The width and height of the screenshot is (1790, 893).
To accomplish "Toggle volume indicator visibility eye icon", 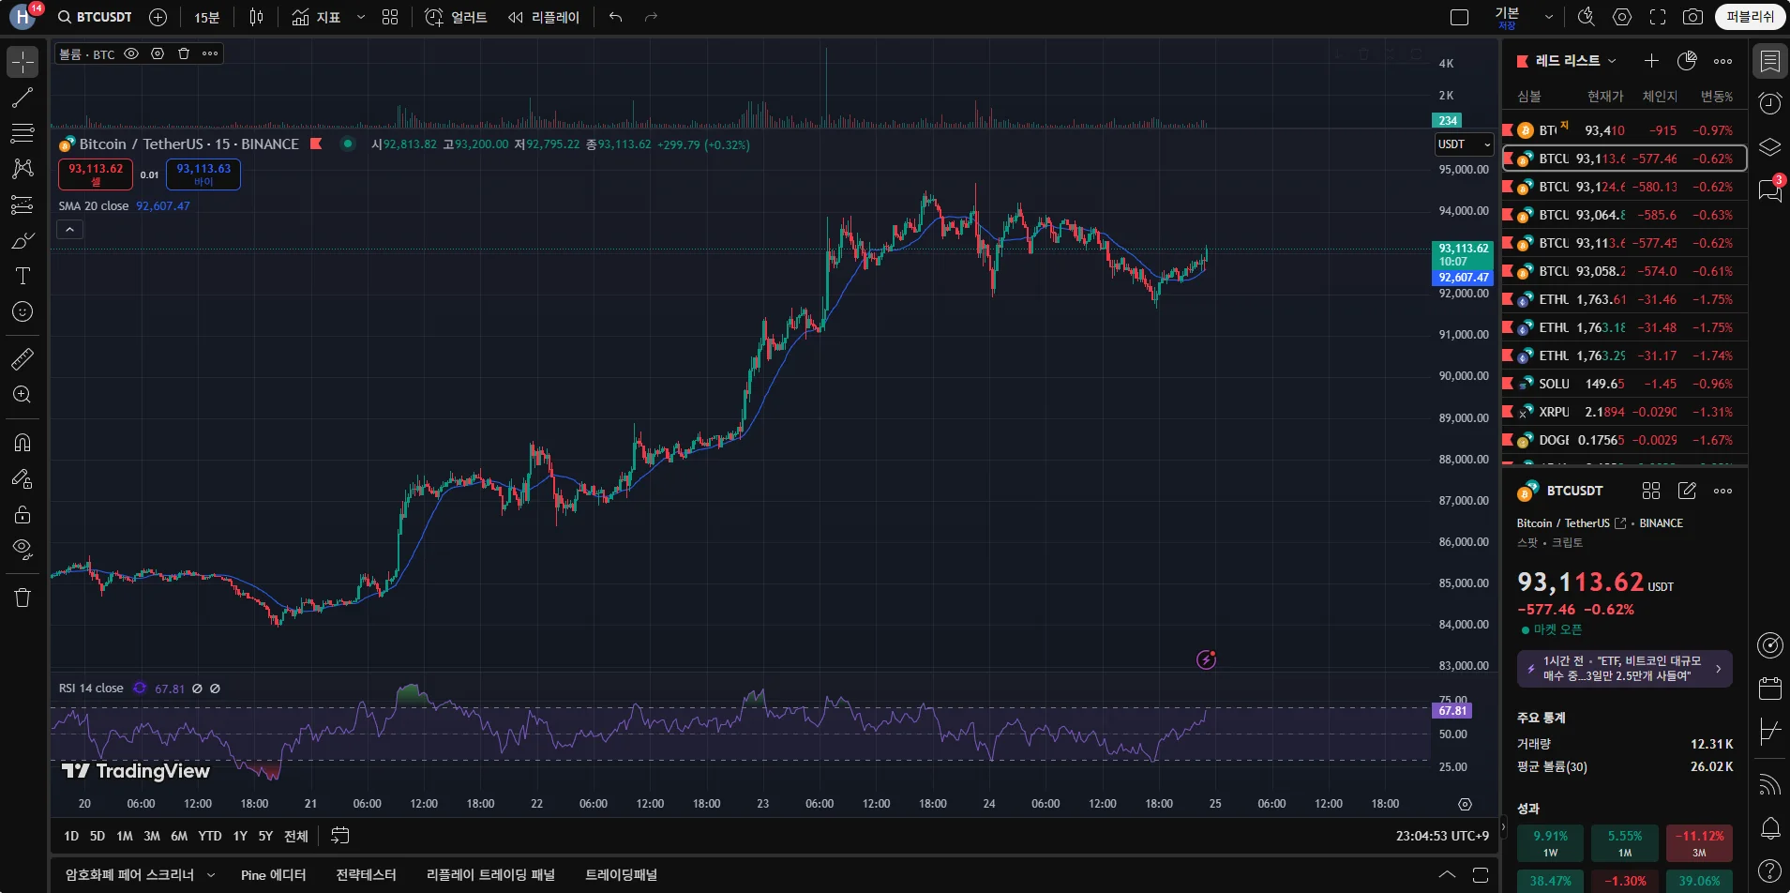I will [x=131, y=54].
